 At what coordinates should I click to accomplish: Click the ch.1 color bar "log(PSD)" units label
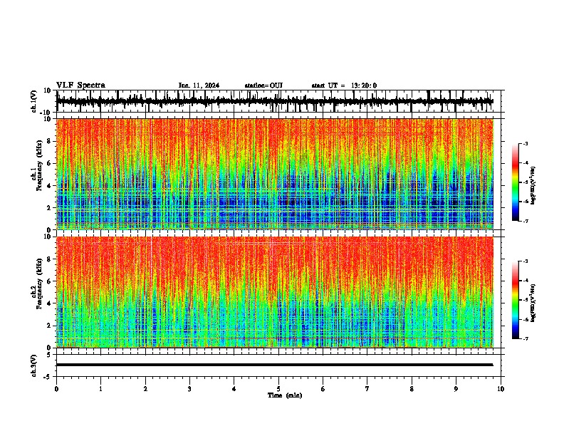click(x=533, y=186)
